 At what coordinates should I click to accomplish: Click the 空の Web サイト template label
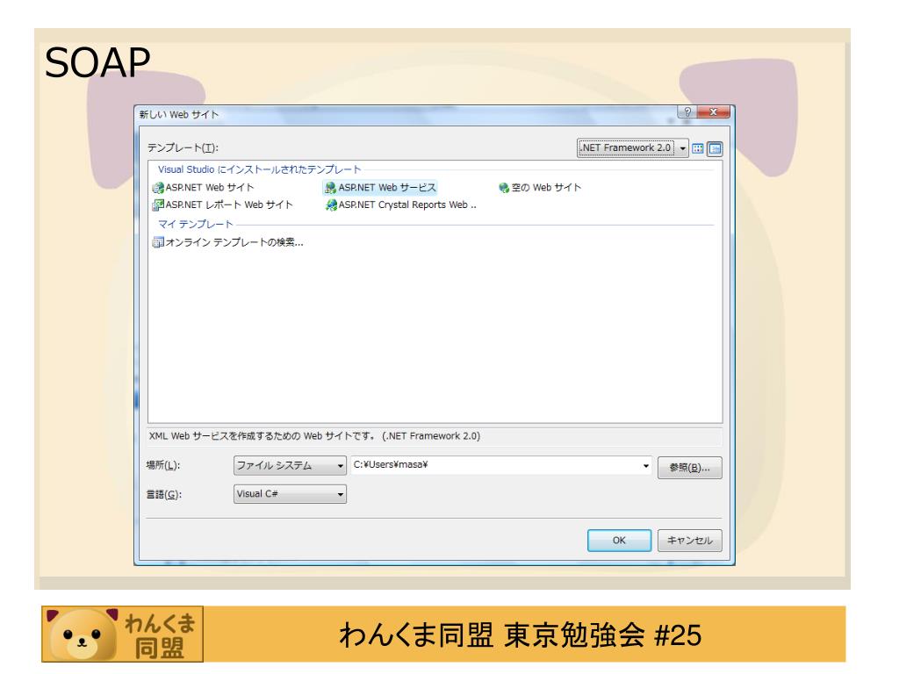[546, 188]
